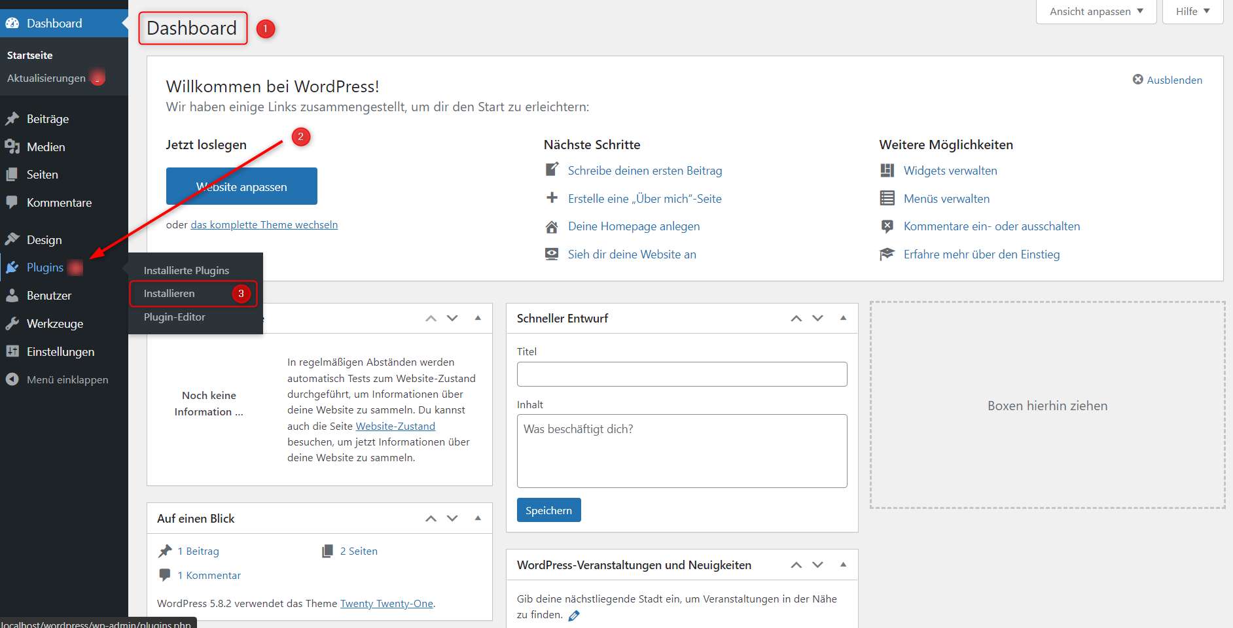Move Schneller Entwurf box down
Image resolution: width=1233 pixels, height=628 pixels.
817,319
